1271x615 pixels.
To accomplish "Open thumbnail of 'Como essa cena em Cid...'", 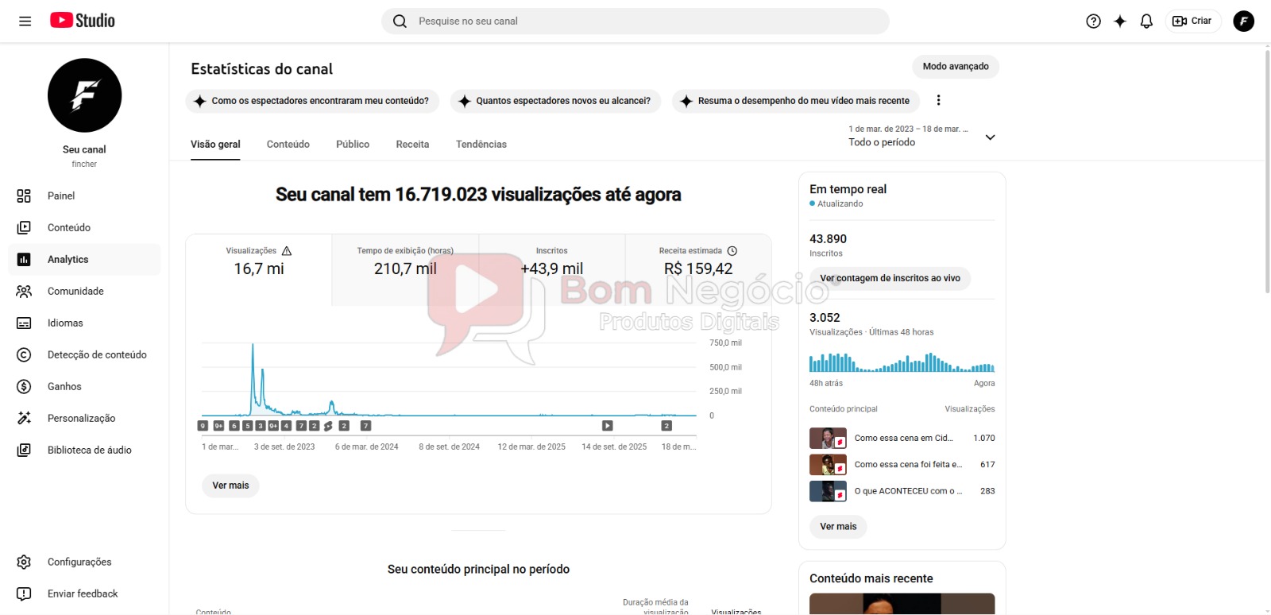I will tap(828, 439).
